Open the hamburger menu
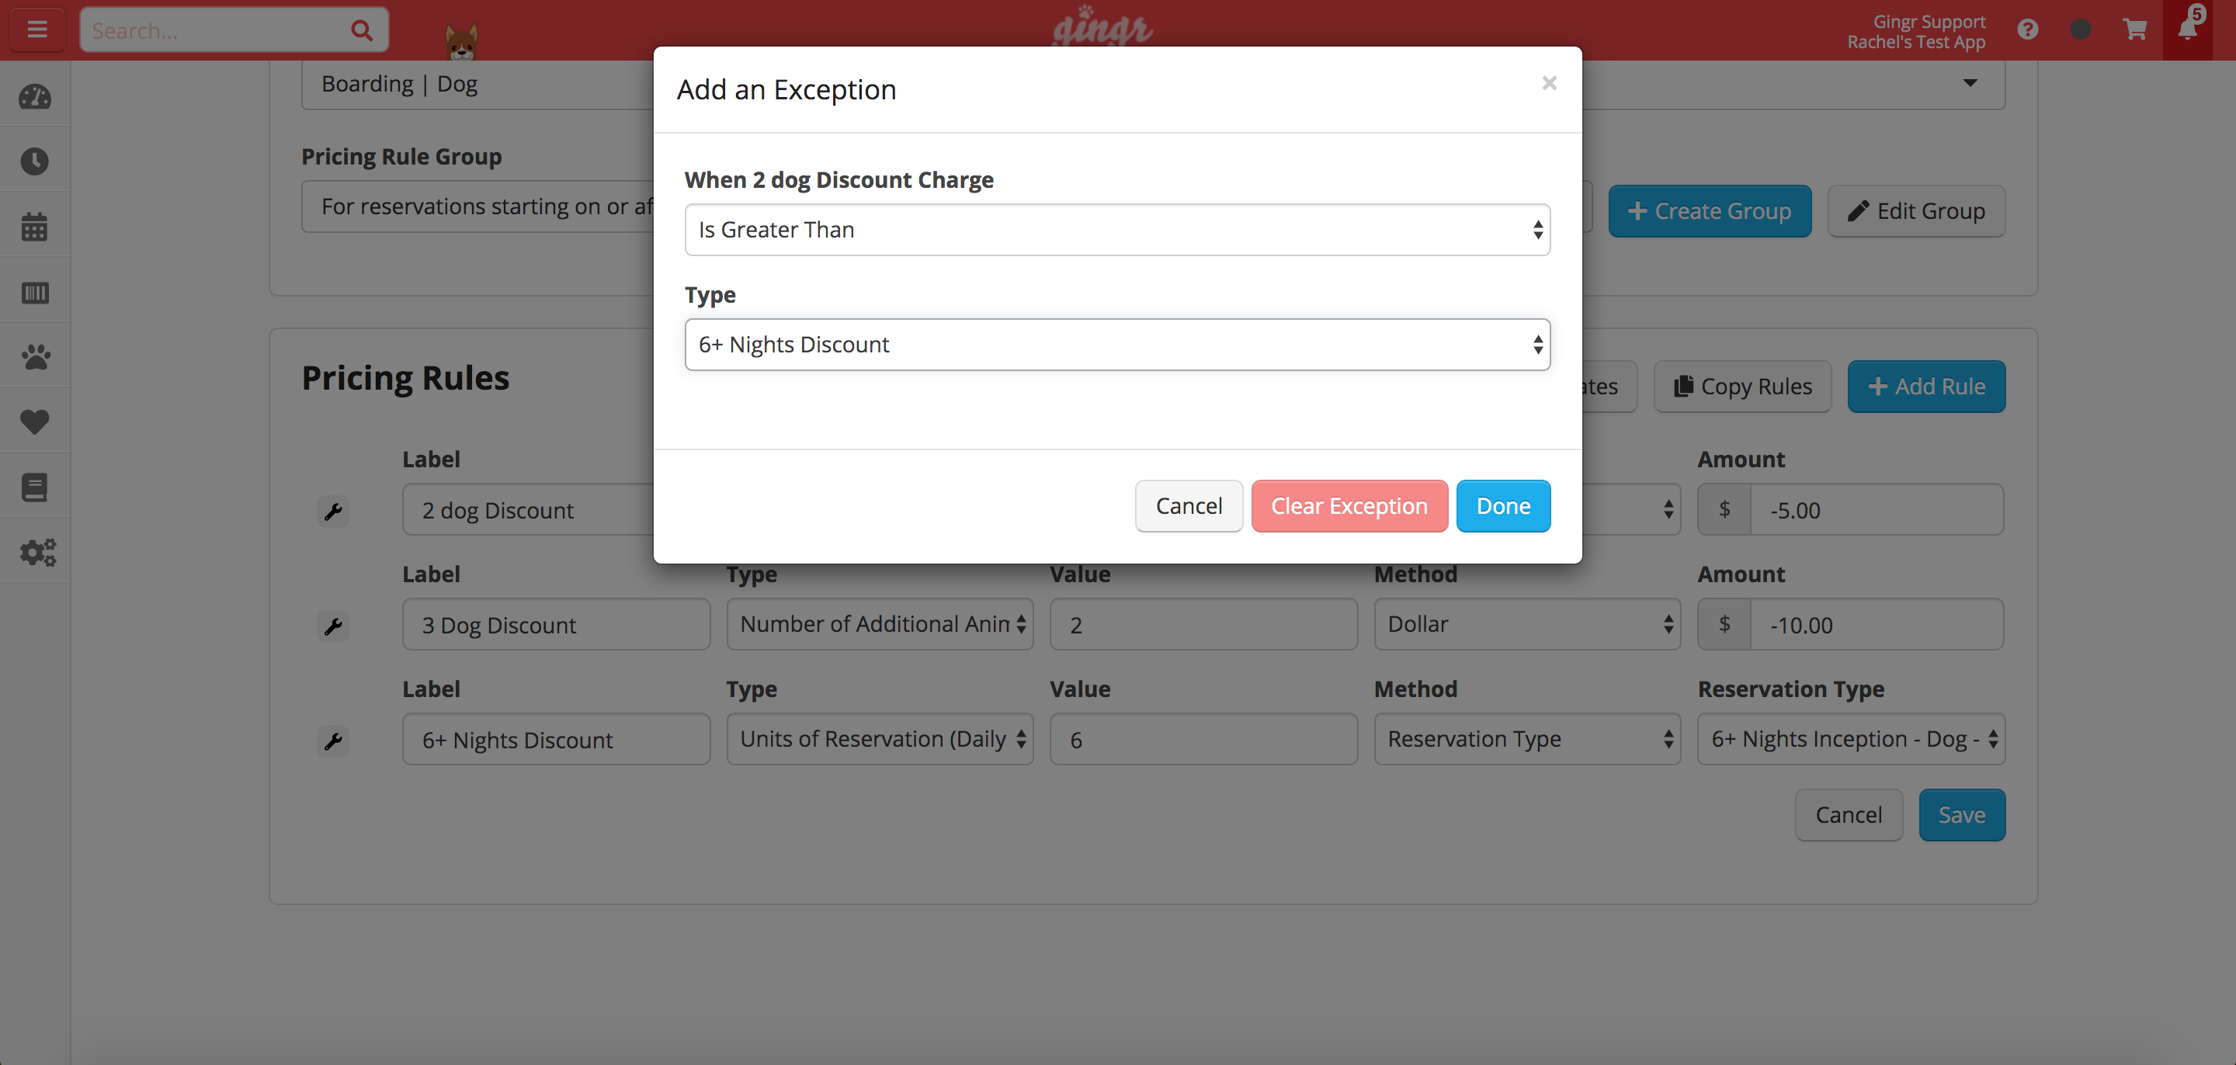Viewport: 2236px width, 1065px height. (37, 29)
